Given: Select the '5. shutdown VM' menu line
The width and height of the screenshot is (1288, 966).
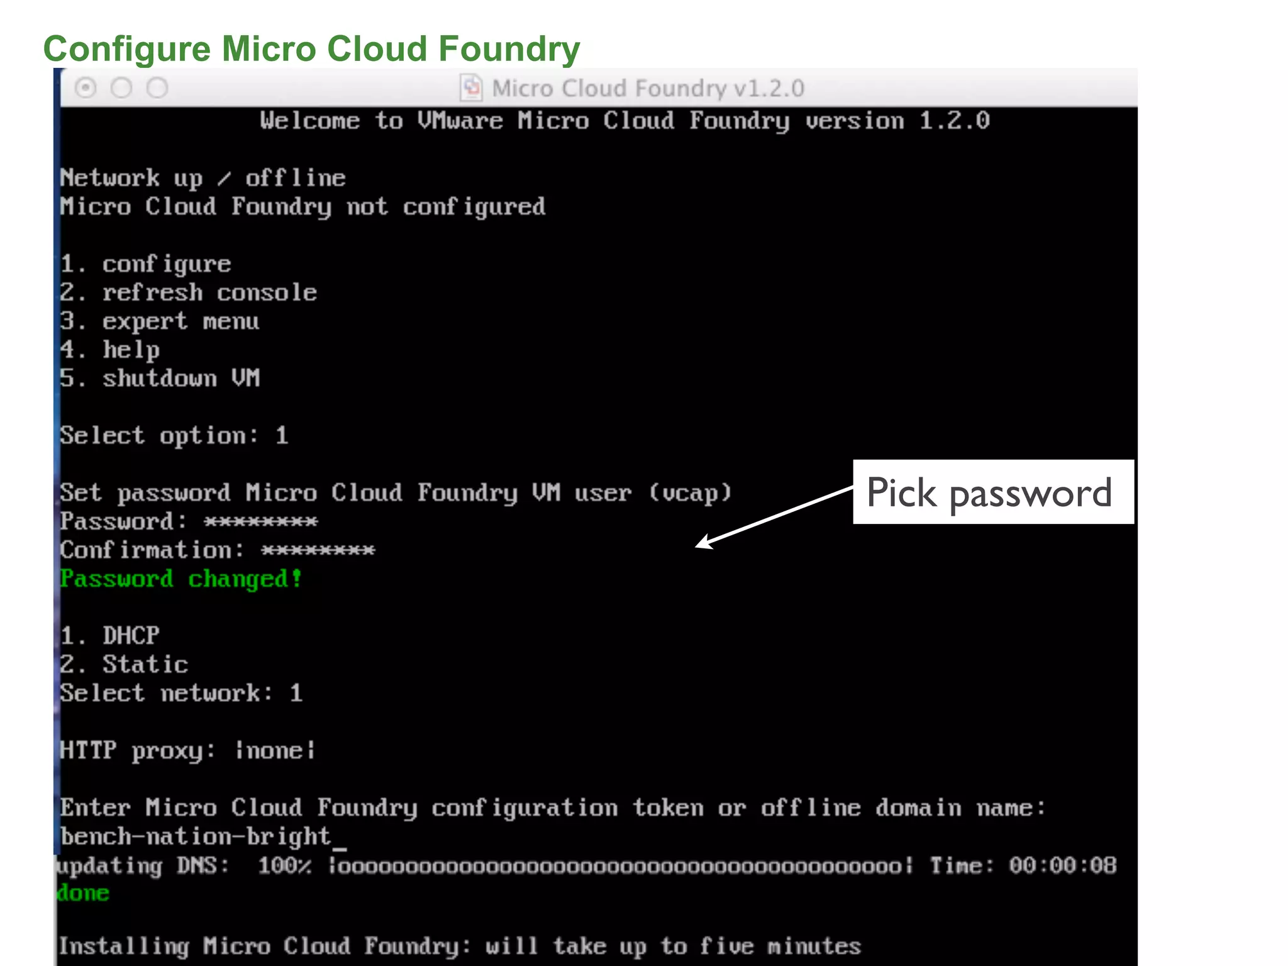Looking at the screenshot, I should (160, 379).
